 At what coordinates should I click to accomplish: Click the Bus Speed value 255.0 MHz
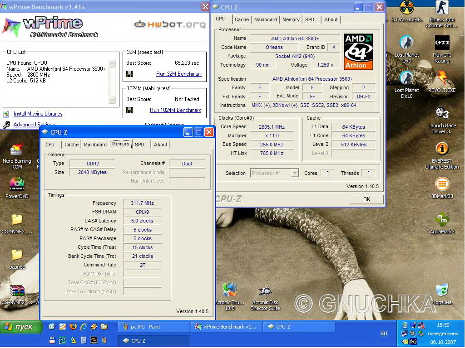(x=272, y=145)
